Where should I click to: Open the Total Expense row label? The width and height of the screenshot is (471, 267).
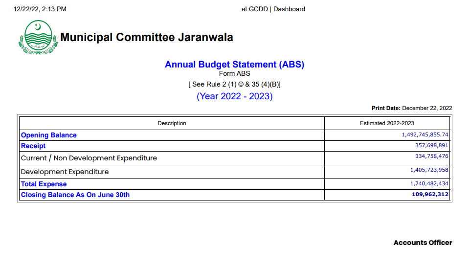point(44,184)
